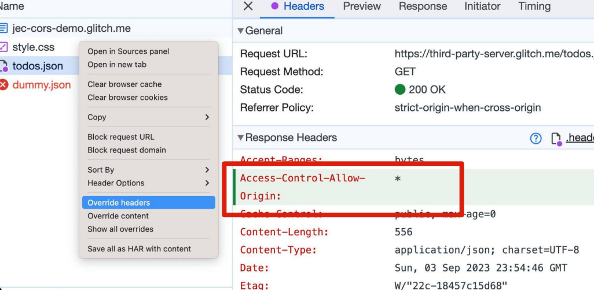Collapse the General section
Screen dimensions: 594x290
pyautogui.click(x=241, y=31)
